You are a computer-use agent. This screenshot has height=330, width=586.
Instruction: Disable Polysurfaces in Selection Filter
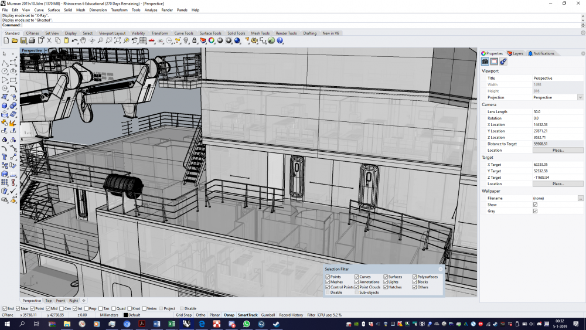tap(415, 277)
